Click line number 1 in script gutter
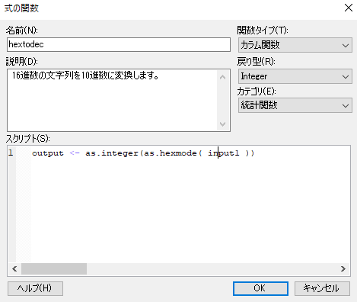The image size is (357, 302). [x=11, y=153]
